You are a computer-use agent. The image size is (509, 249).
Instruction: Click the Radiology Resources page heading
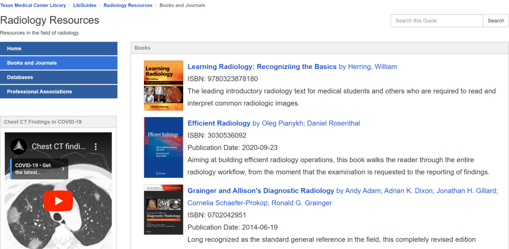pyautogui.click(x=50, y=20)
